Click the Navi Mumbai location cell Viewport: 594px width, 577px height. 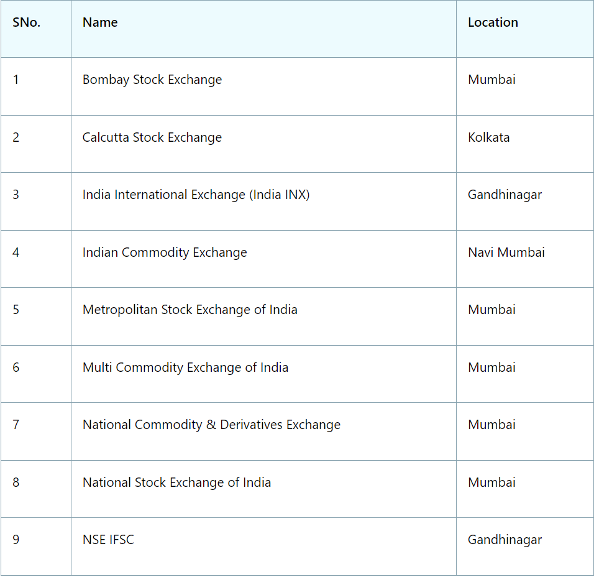(x=506, y=252)
